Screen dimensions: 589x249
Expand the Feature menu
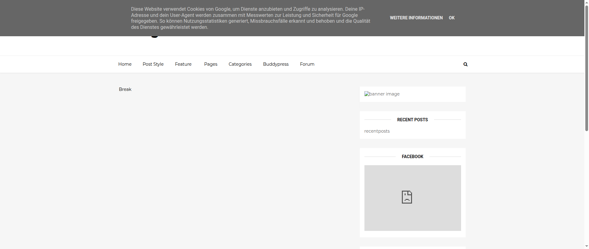(183, 64)
